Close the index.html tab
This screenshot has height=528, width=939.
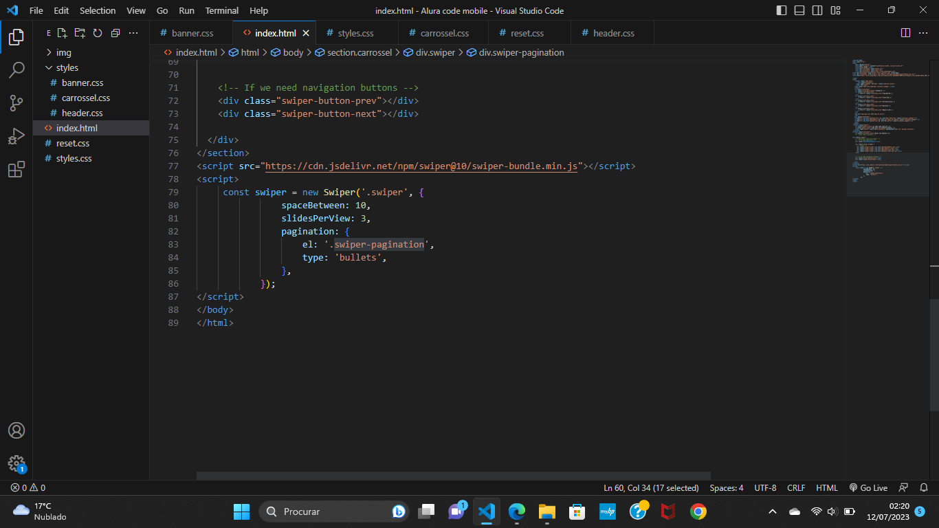tap(306, 33)
